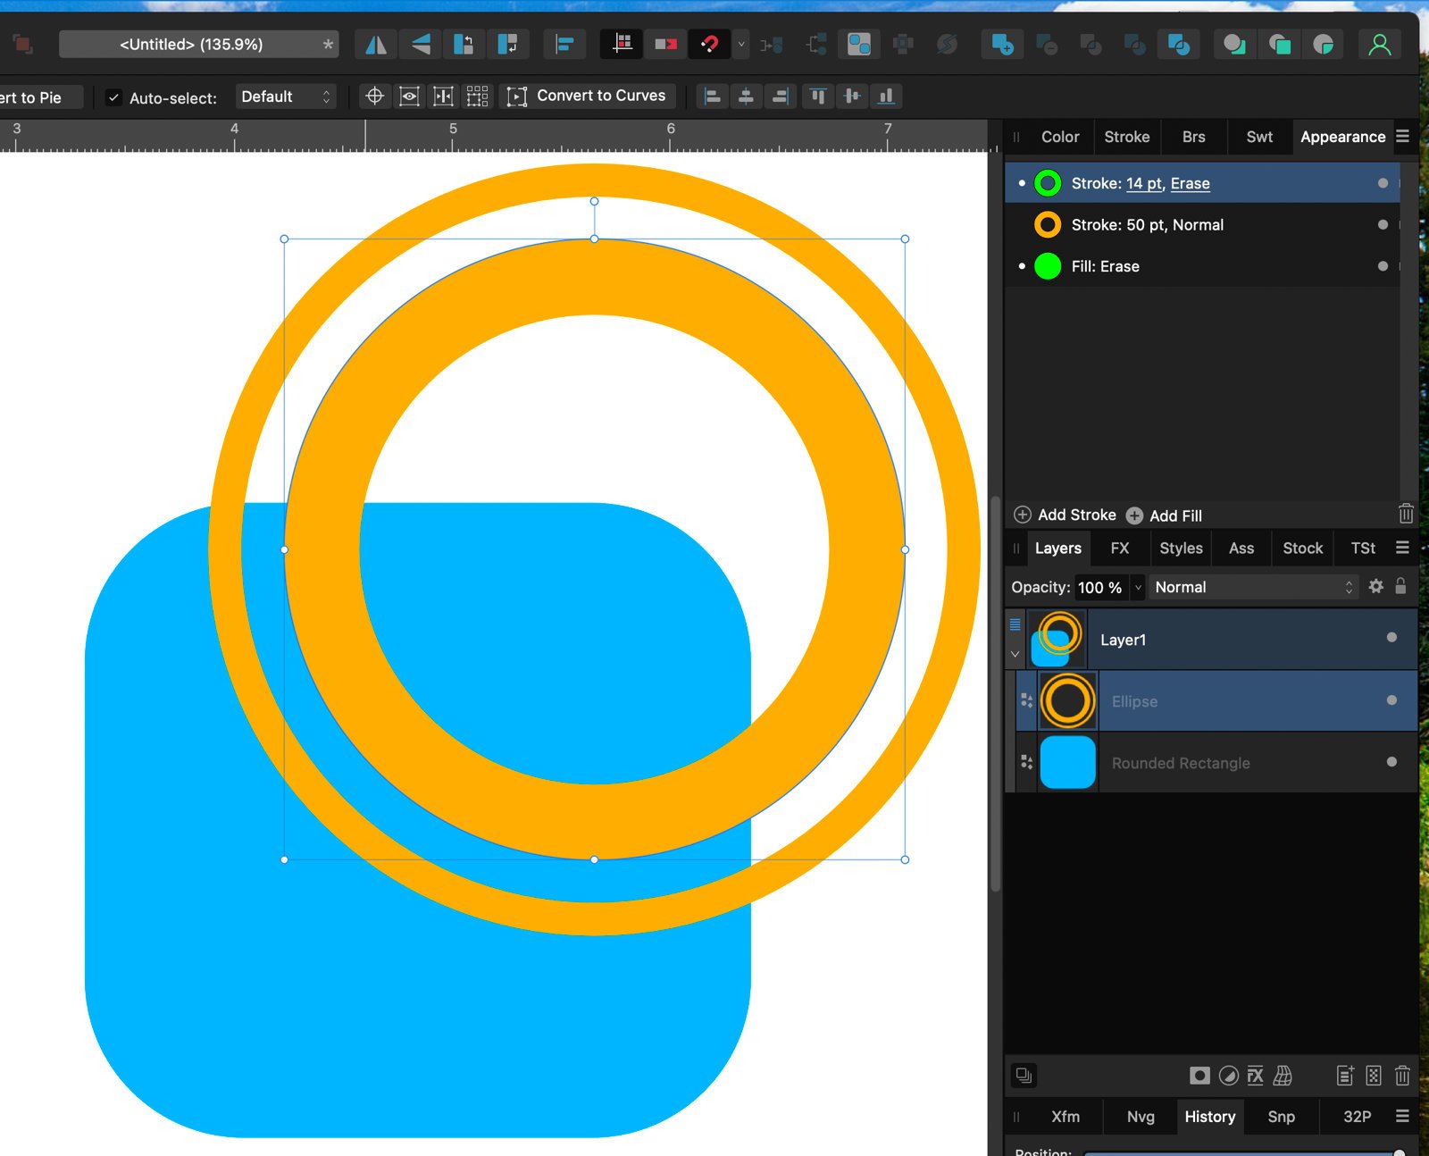Image resolution: width=1429 pixels, height=1156 pixels.
Task: Open the Auto-select Default dropdown
Action: tap(286, 96)
